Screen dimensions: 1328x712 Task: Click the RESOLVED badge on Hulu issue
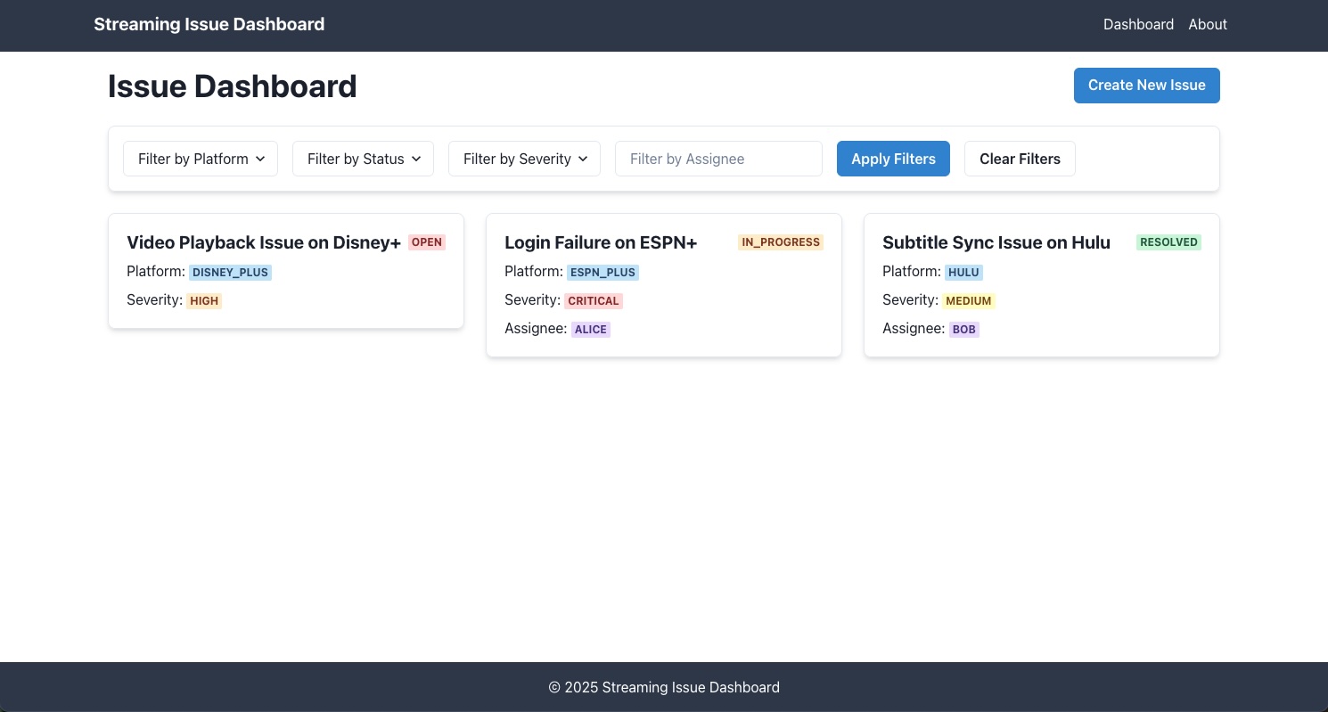coord(1168,241)
